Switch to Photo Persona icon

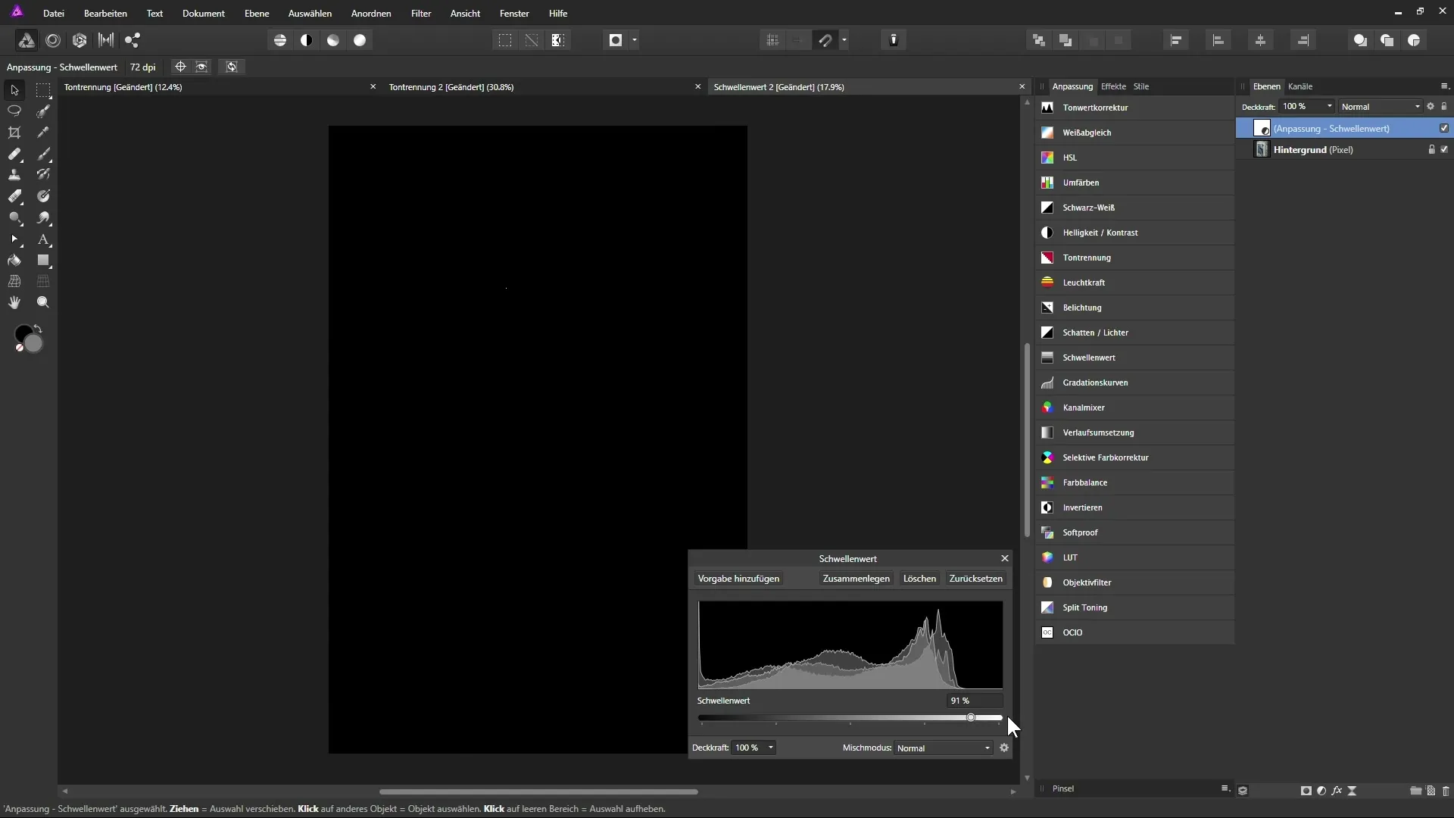click(x=26, y=40)
